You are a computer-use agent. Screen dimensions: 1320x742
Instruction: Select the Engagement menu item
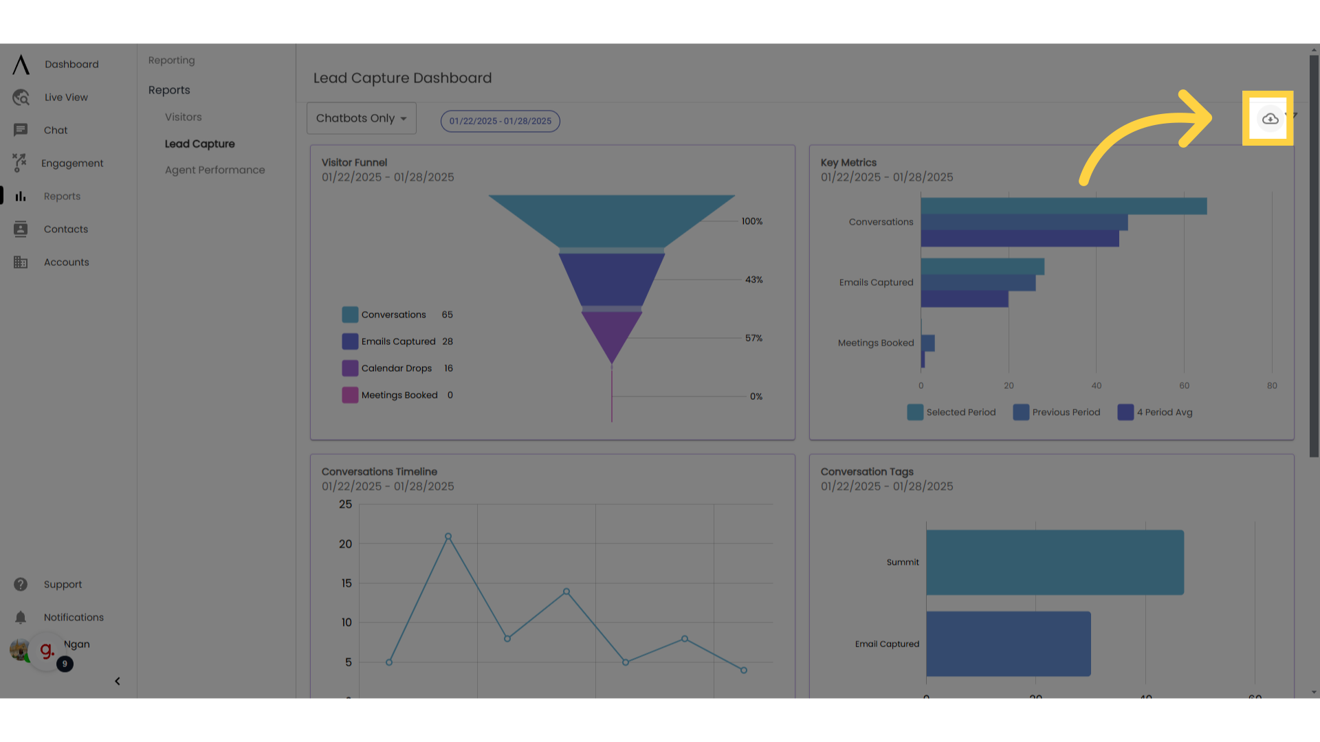pos(72,163)
